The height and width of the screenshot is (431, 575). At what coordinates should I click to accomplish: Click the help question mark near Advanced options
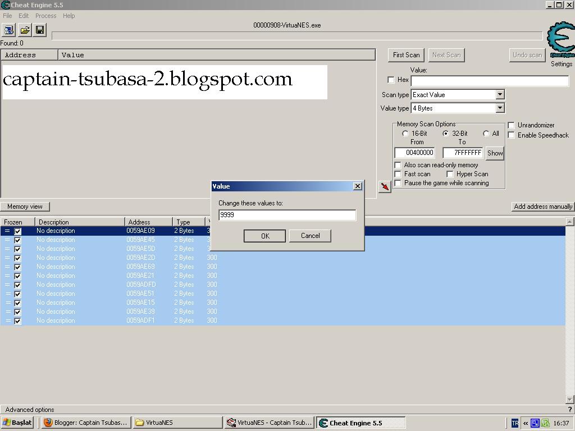coord(569,409)
